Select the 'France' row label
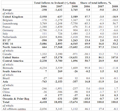The height and width of the screenshot is (111, 120). pos(7,27)
